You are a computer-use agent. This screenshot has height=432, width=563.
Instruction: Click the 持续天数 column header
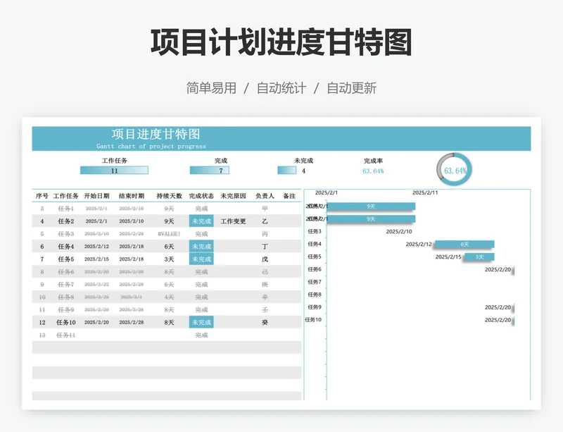tap(169, 196)
